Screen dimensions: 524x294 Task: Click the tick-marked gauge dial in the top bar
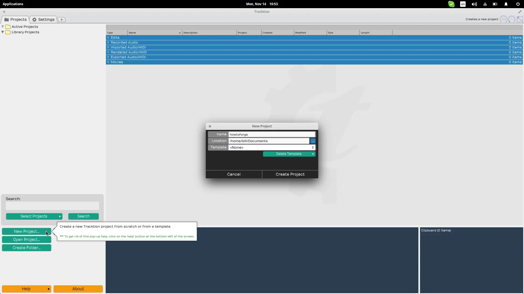point(512,19)
